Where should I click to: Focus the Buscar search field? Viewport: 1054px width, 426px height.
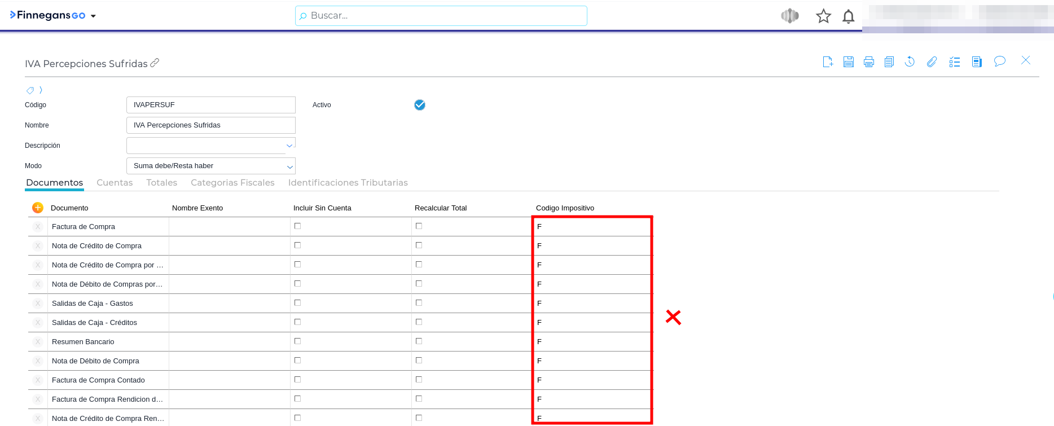pyautogui.click(x=441, y=16)
